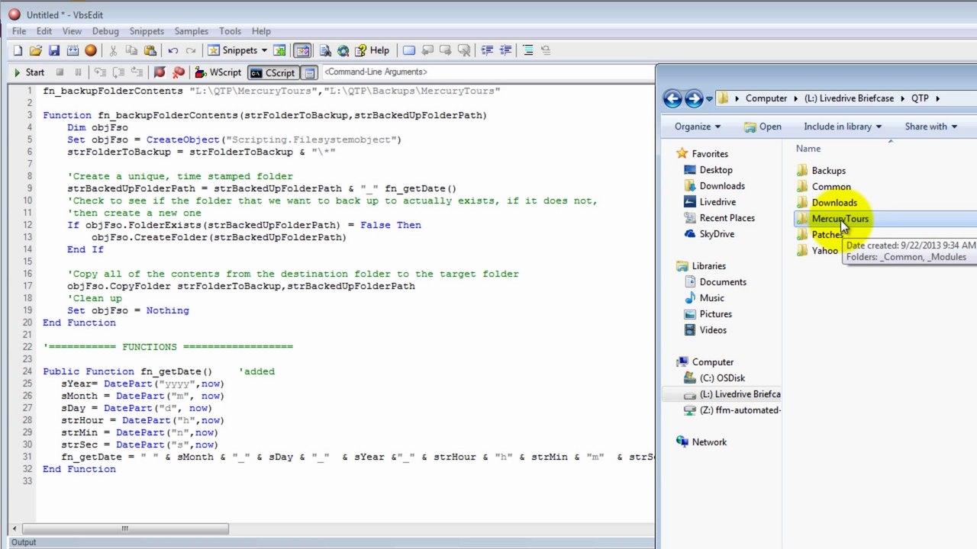The image size is (977, 549).
Task: Start the script
Action: [29, 72]
